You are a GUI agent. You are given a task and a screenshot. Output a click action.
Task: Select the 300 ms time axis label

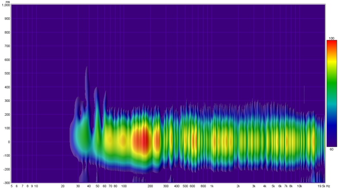7,101
